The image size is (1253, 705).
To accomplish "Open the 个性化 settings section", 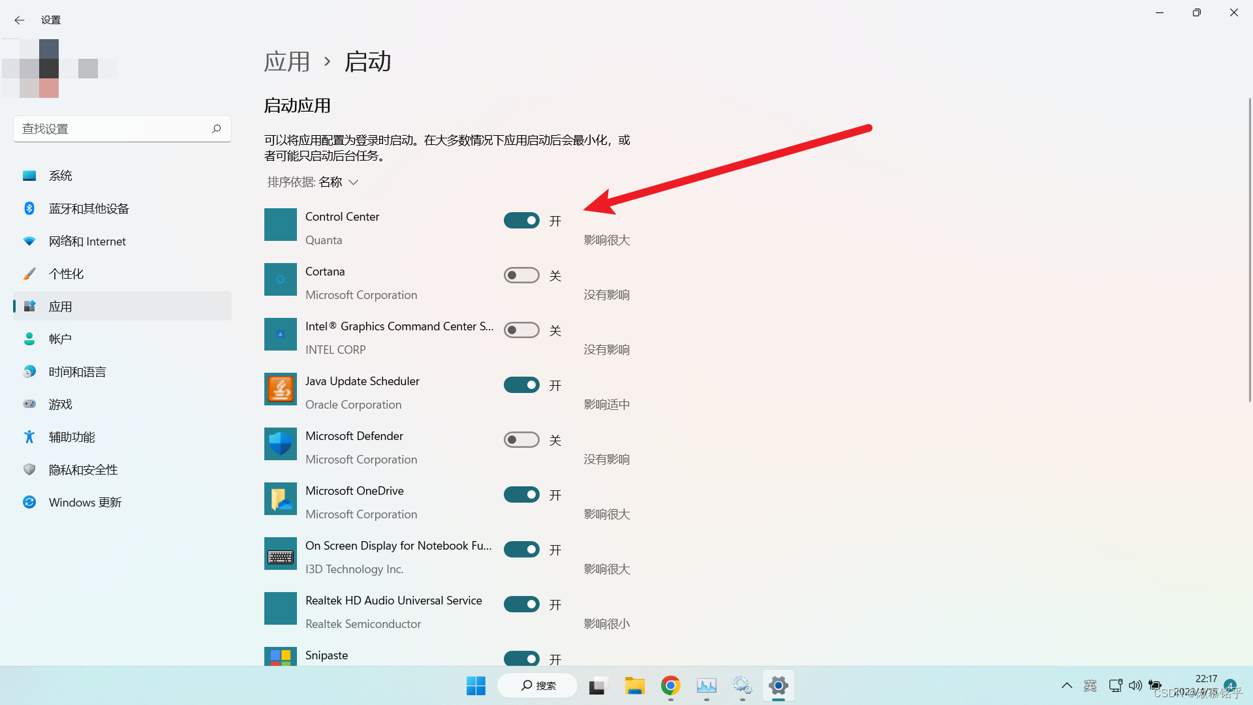I will click(x=66, y=274).
